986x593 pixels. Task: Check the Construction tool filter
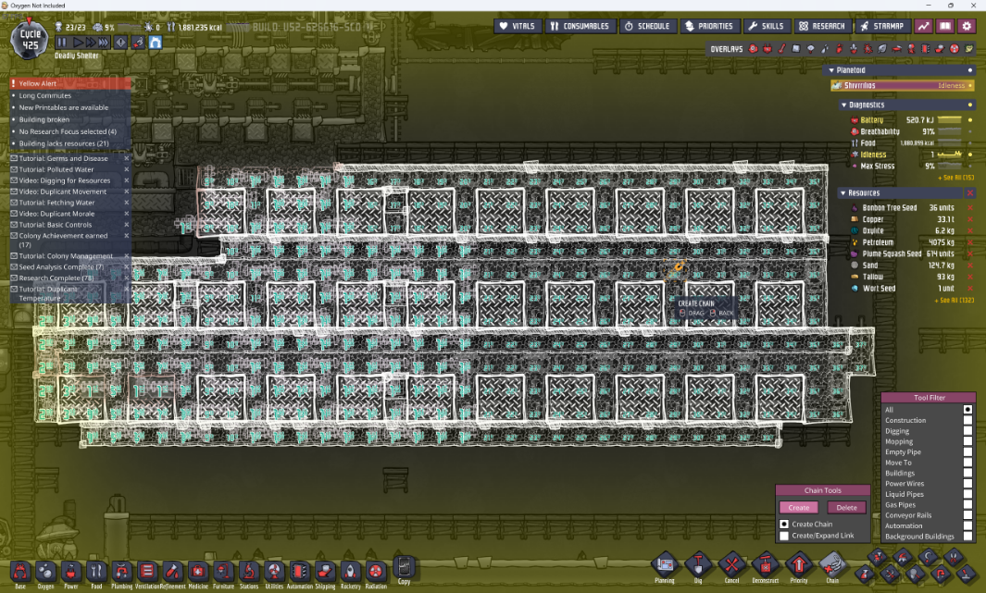(967, 420)
